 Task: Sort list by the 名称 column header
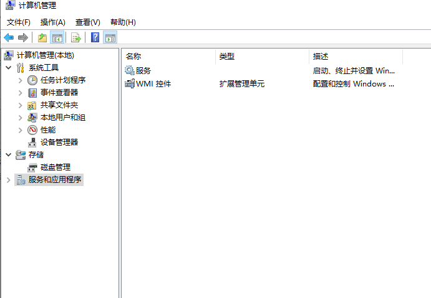168,57
